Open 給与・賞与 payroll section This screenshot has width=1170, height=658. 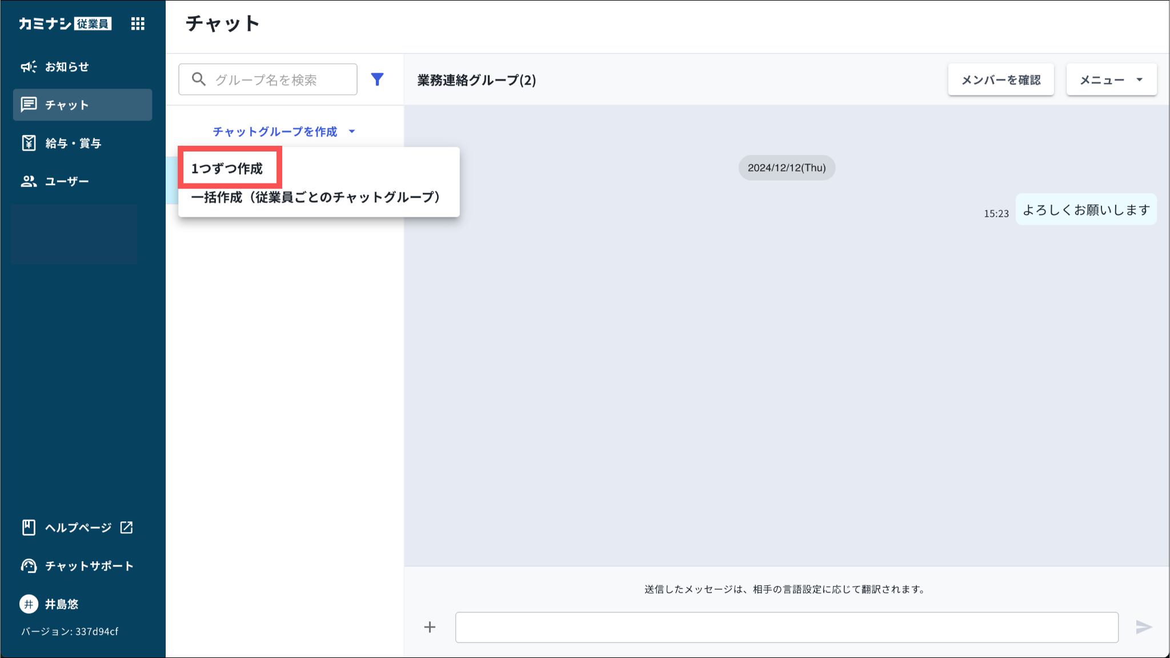[73, 143]
